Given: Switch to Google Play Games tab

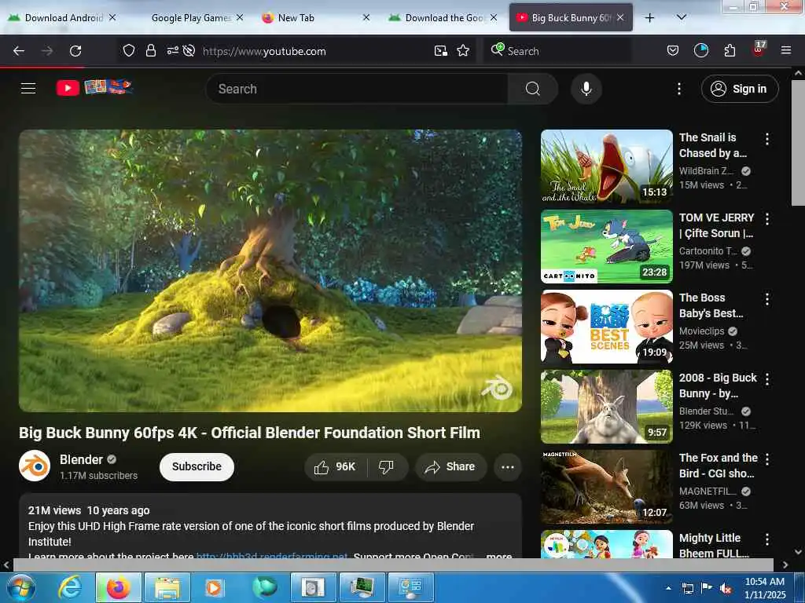Looking at the screenshot, I should click(191, 17).
